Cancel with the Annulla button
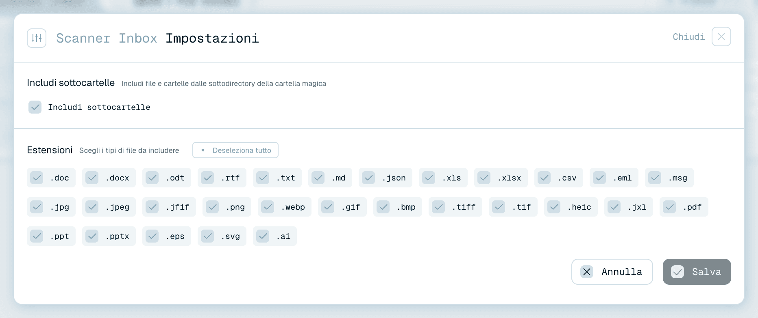Image resolution: width=758 pixels, height=318 pixels. click(612, 272)
